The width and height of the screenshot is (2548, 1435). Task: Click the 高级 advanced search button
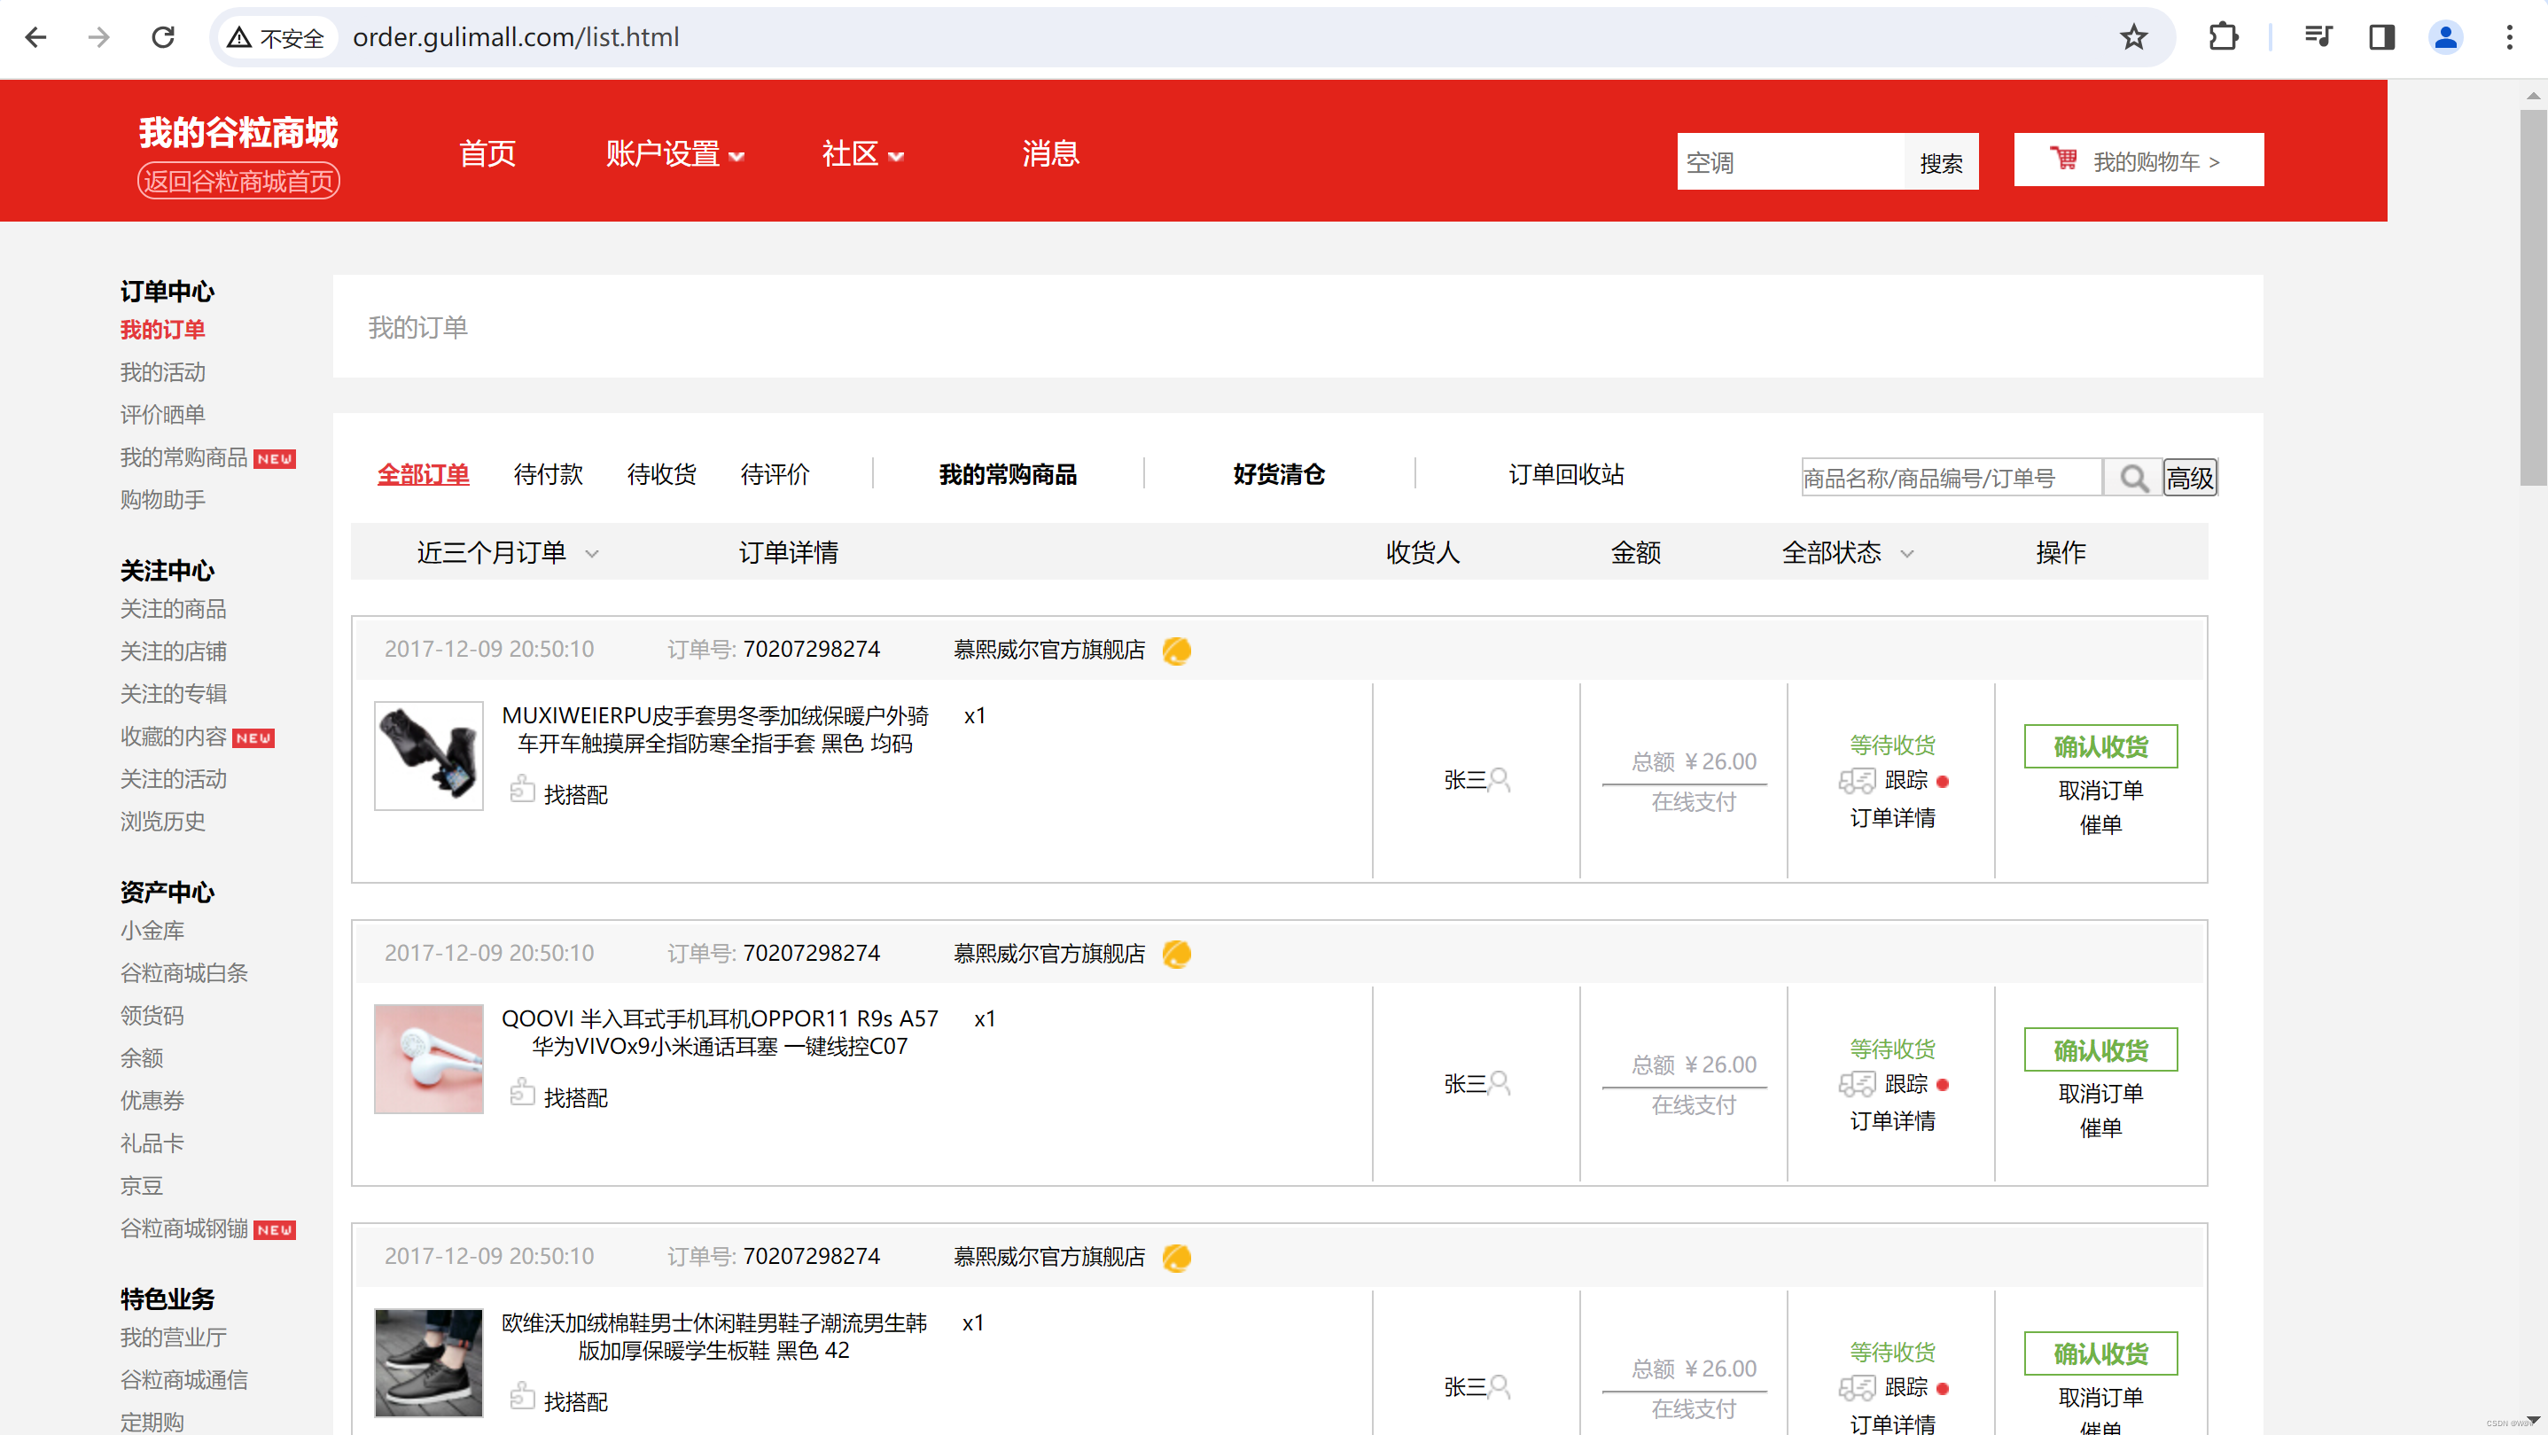2189,478
